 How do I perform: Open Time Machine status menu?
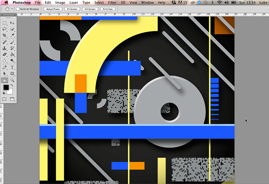pos(205,2)
